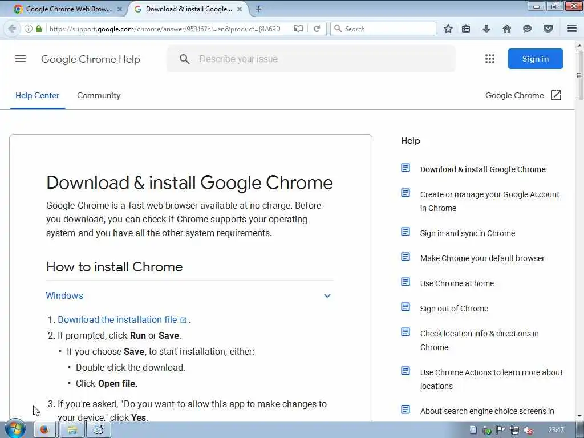Viewport: 584px width, 438px height.
Task: Go to Firefox home page icon
Action: click(x=507, y=29)
